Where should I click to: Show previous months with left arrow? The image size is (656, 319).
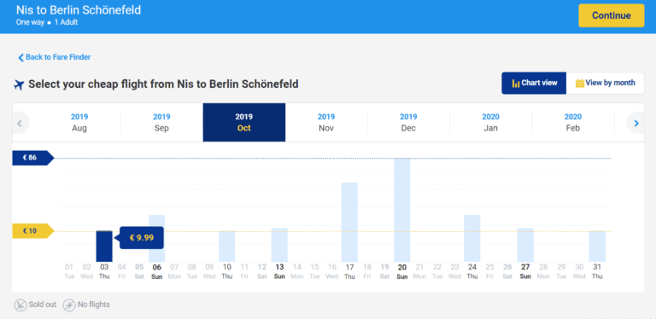pyautogui.click(x=20, y=123)
